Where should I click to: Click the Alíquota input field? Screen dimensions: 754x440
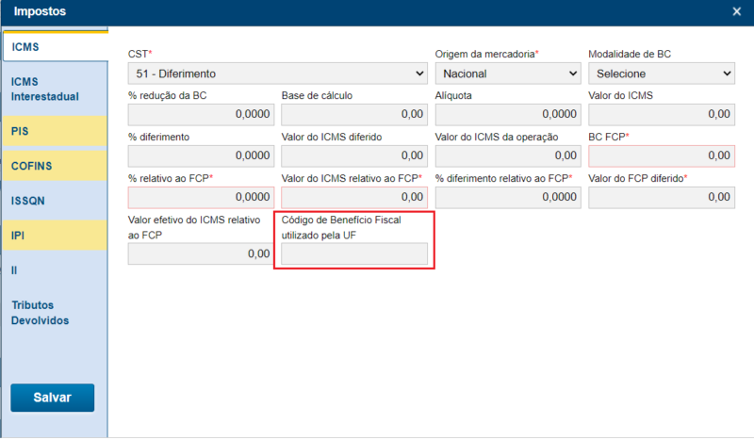click(x=508, y=114)
